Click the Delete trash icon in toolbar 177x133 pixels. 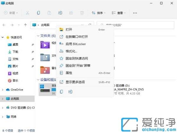point(82,13)
